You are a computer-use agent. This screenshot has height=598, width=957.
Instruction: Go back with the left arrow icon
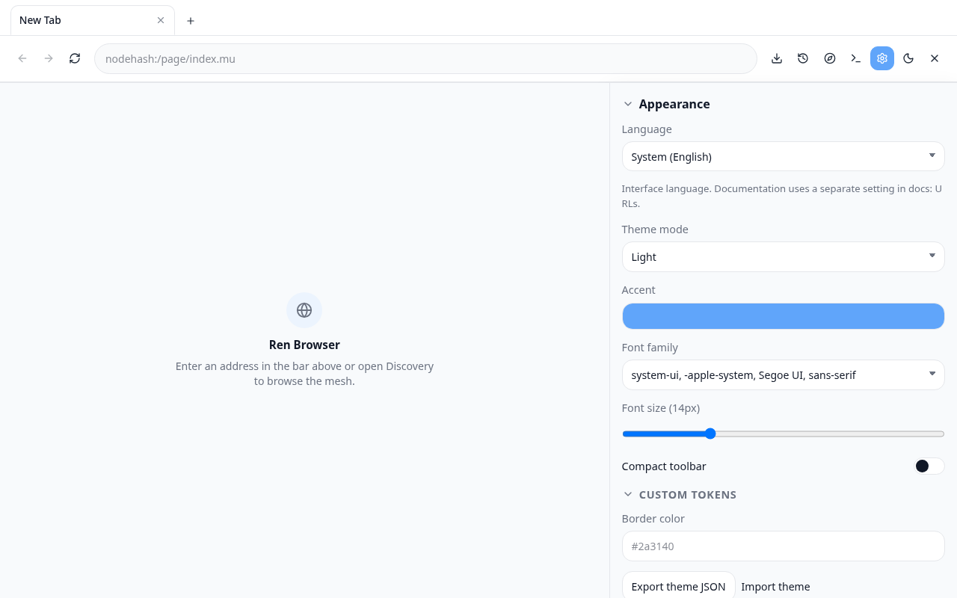(x=22, y=58)
